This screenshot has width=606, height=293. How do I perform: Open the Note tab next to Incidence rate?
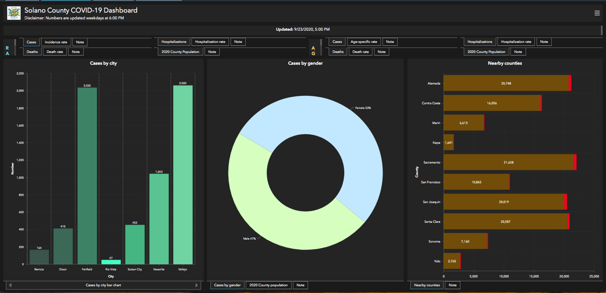pos(80,42)
